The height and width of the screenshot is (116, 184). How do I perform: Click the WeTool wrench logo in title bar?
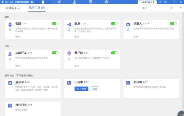click(x=3, y=2)
